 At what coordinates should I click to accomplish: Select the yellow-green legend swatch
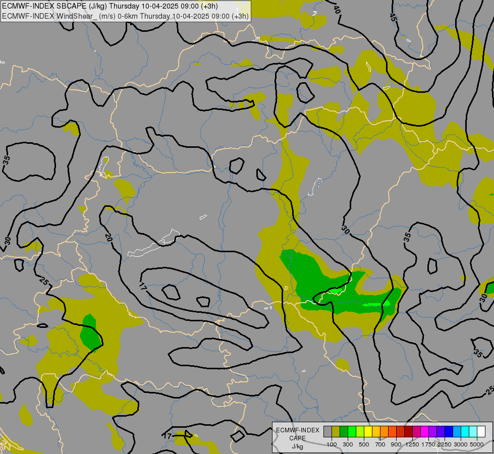click(x=360, y=431)
